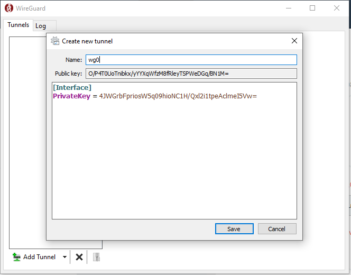Screen dimensions: 351x275
Task: Click the Add Tunnel button
Action: tap(34, 257)
